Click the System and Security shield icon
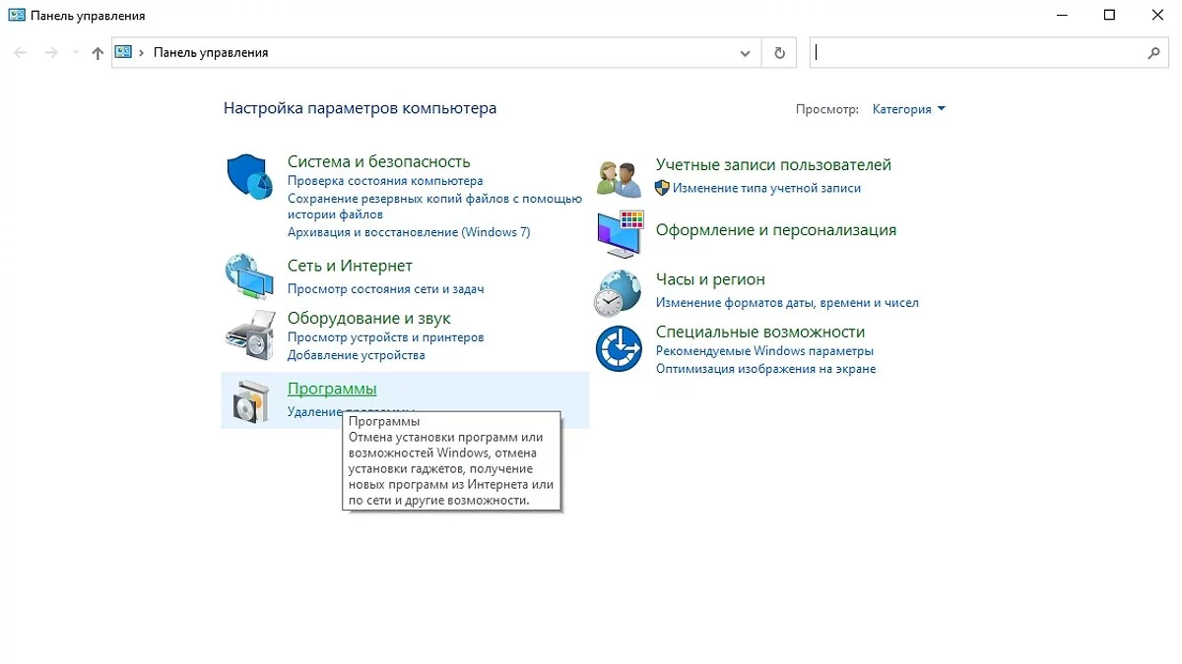1182x664 pixels. coord(249,177)
